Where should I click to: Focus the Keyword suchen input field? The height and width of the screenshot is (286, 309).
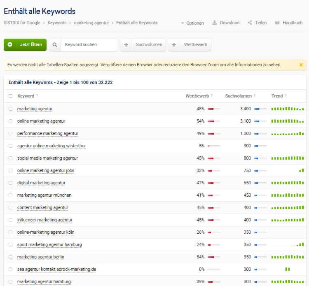coord(89,45)
